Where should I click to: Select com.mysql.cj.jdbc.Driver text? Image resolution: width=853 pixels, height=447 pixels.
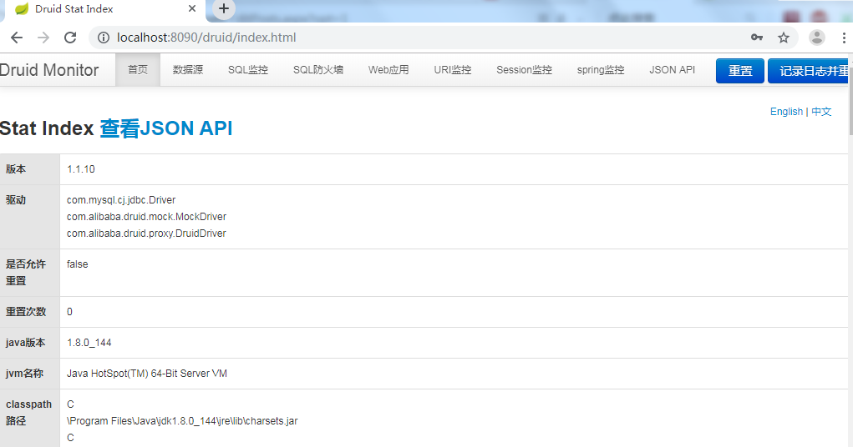click(121, 200)
